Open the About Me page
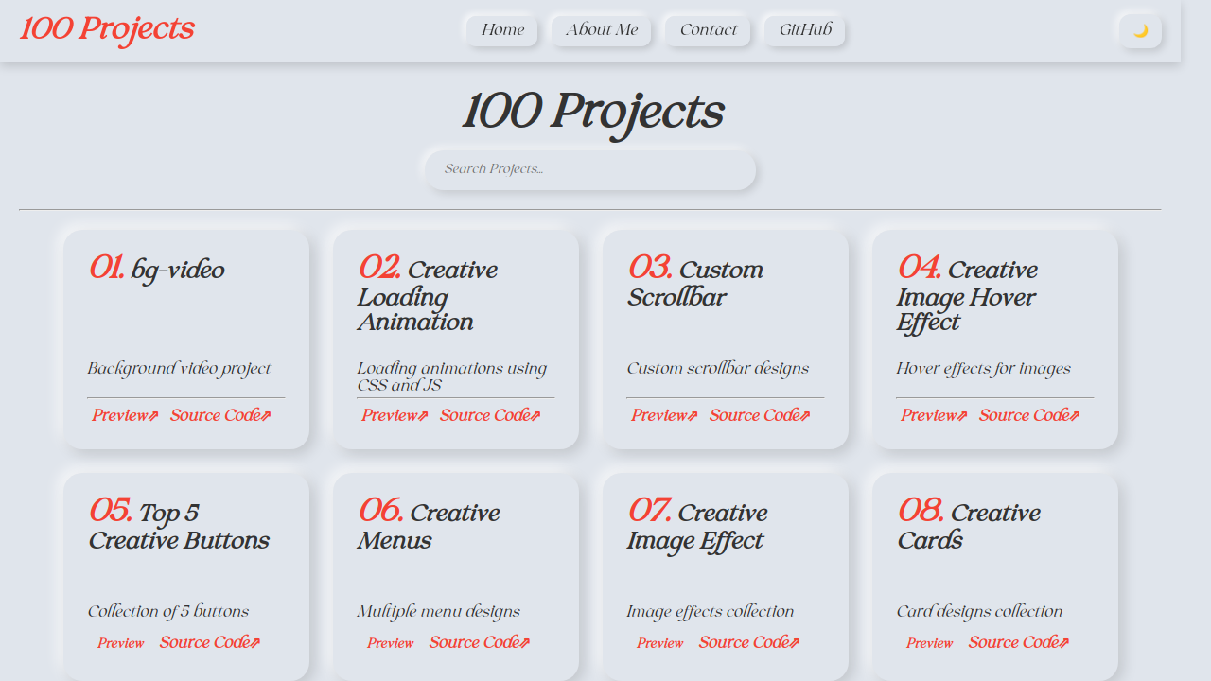This screenshot has height=681, width=1211. point(601,29)
